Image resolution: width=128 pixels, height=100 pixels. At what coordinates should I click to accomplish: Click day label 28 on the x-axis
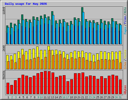[x=109, y=97]
